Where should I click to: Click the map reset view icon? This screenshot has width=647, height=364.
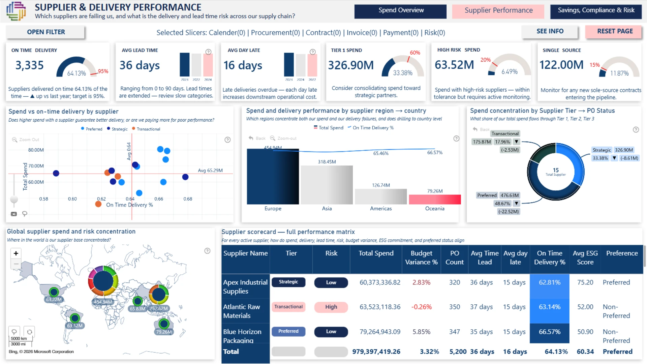tap(30, 332)
